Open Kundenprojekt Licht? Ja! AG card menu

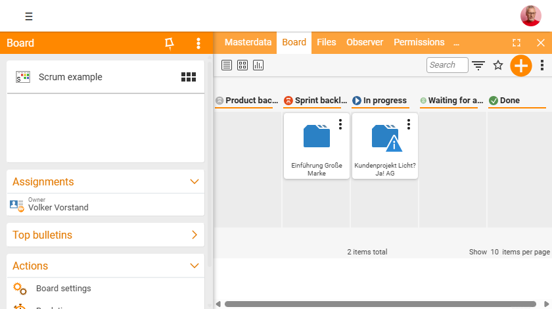click(408, 124)
